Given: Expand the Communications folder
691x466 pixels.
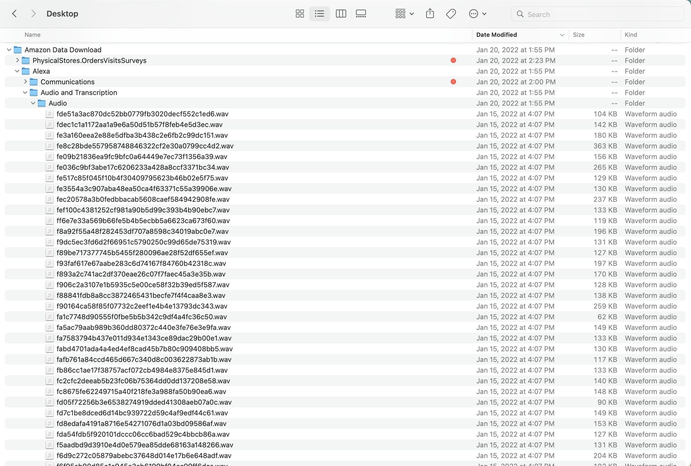Looking at the screenshot, I should tap(25, 82).
